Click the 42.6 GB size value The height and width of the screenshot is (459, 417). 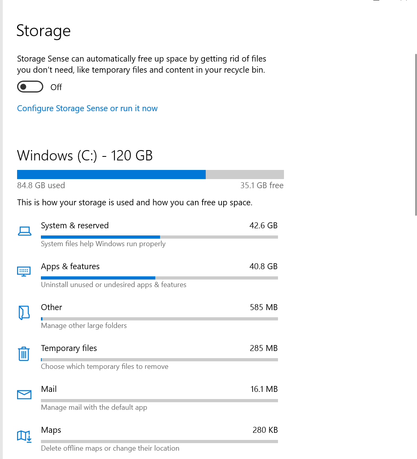[263, 226]
